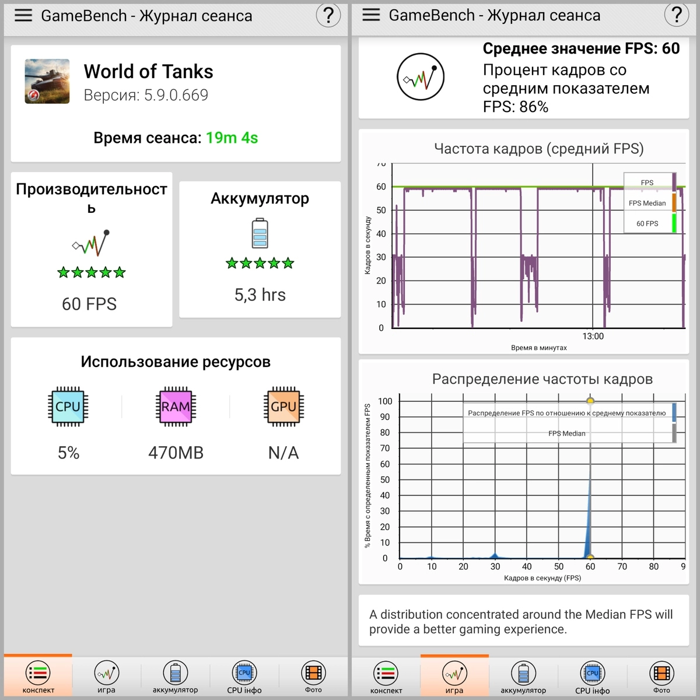Open Фото tab in right panel

661,677
